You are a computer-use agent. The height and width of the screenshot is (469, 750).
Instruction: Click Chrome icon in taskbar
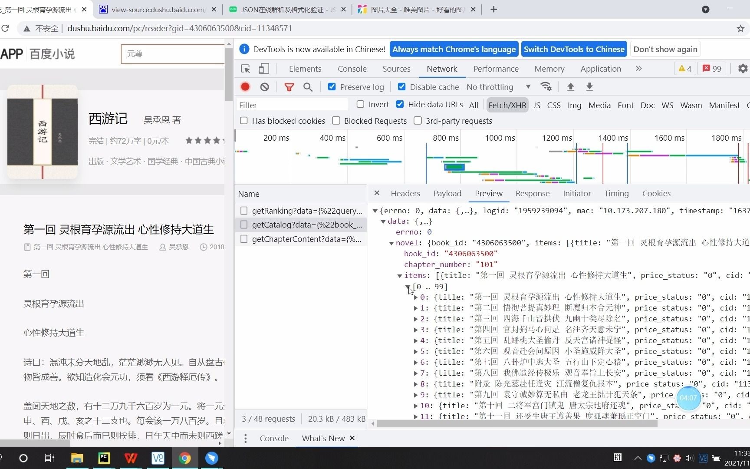click(185, 458)
